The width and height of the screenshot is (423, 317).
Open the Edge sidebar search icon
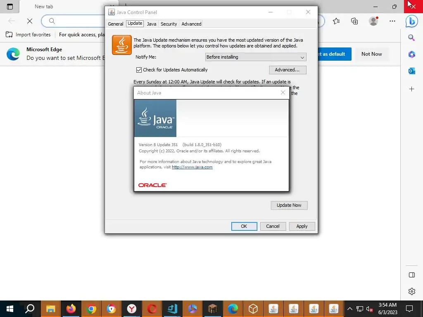[x=412, y=38]
